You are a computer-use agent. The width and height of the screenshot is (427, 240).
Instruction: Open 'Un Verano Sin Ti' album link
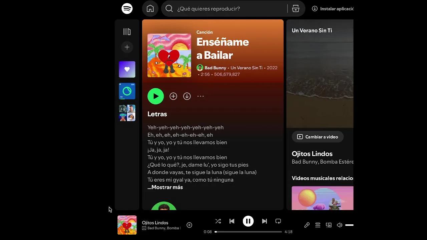pos(247,68)
